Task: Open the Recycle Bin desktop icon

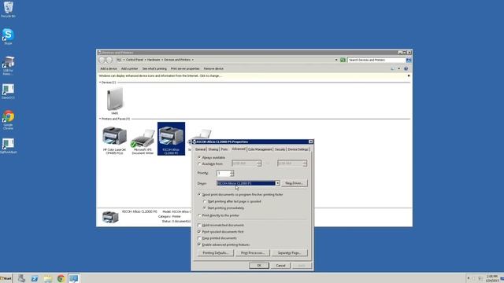Action: (8, 9)
